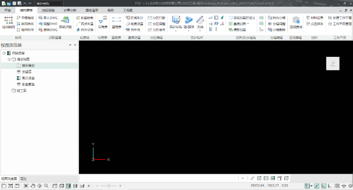Viewport: 353px width, 190px height.
Task: Open the 图纸识别 drawing recognition tool
Action: point(65,22)
